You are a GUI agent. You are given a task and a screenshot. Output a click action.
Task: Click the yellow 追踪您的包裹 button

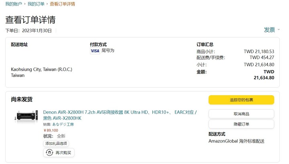point(241,100)
